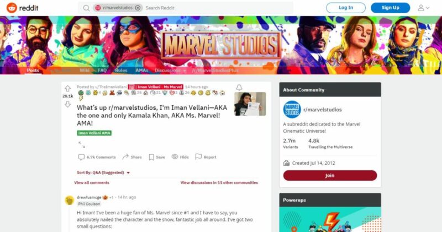Screen dimensions: 442x232
Task: Open the user account dropdown menu
Action: (423, 8)
